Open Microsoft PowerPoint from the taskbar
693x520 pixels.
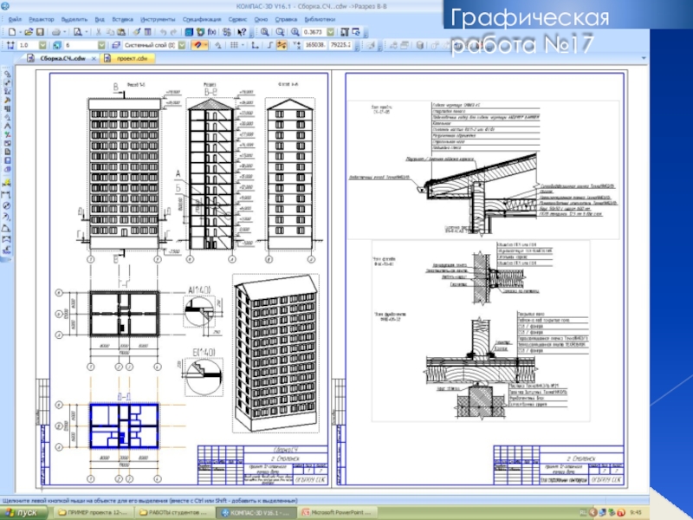tap(332, 513)
